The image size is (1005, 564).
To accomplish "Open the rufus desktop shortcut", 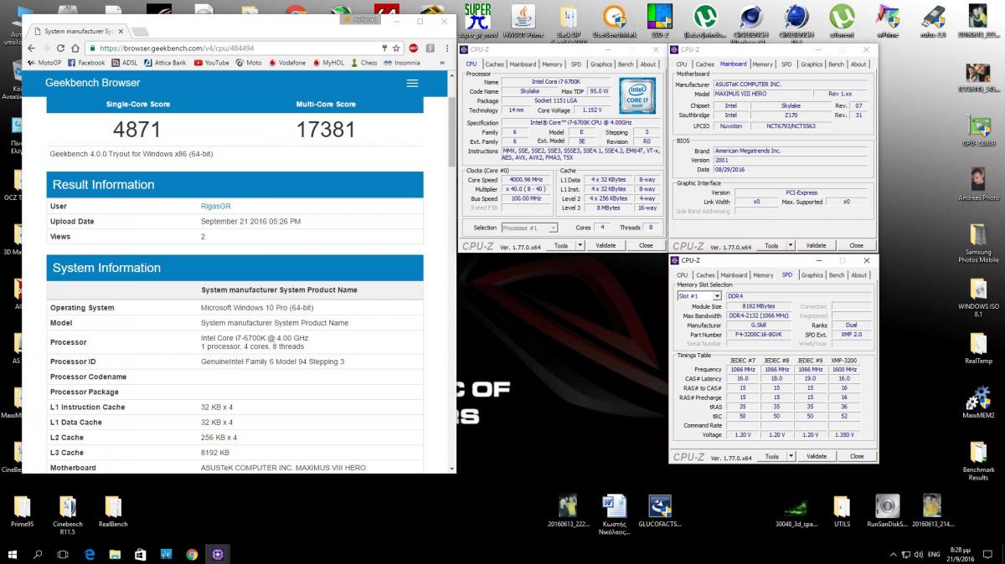I will [x=933, y=20].
